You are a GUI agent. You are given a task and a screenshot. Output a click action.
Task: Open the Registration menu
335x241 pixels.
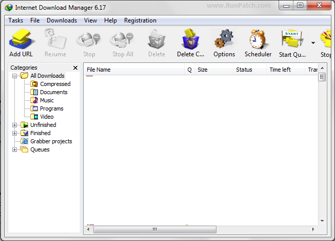click(140, 20)
